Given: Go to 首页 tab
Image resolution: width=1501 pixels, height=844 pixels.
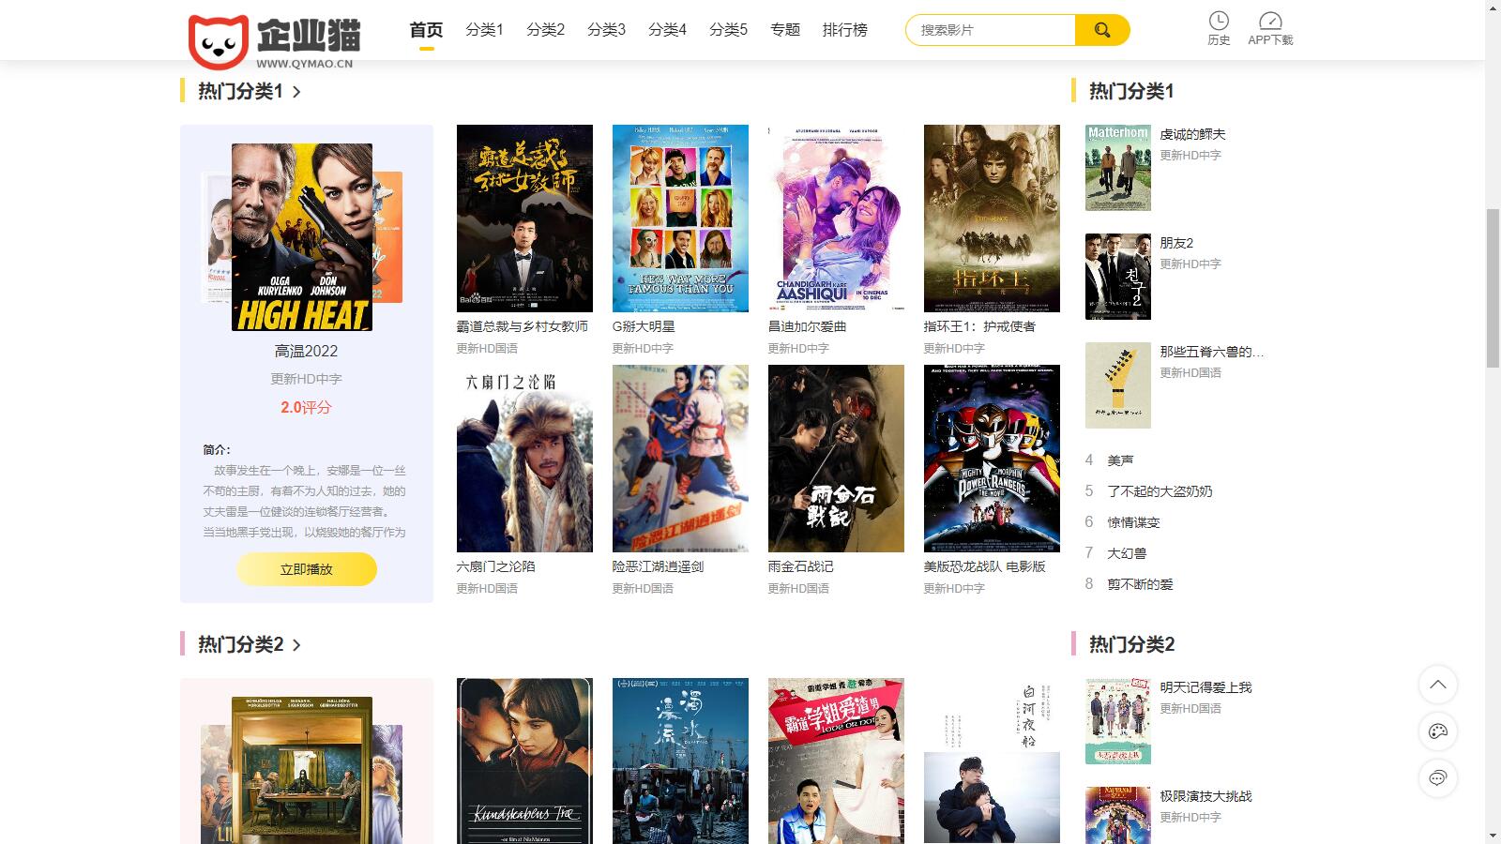Looking at the screenshot, I should click(426, 30).
